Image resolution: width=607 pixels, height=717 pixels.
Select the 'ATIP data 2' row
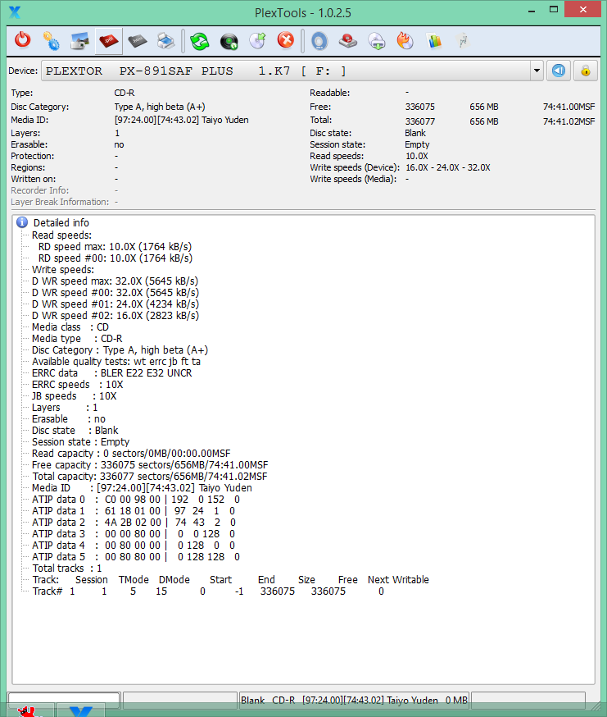[x=134, y=522]
